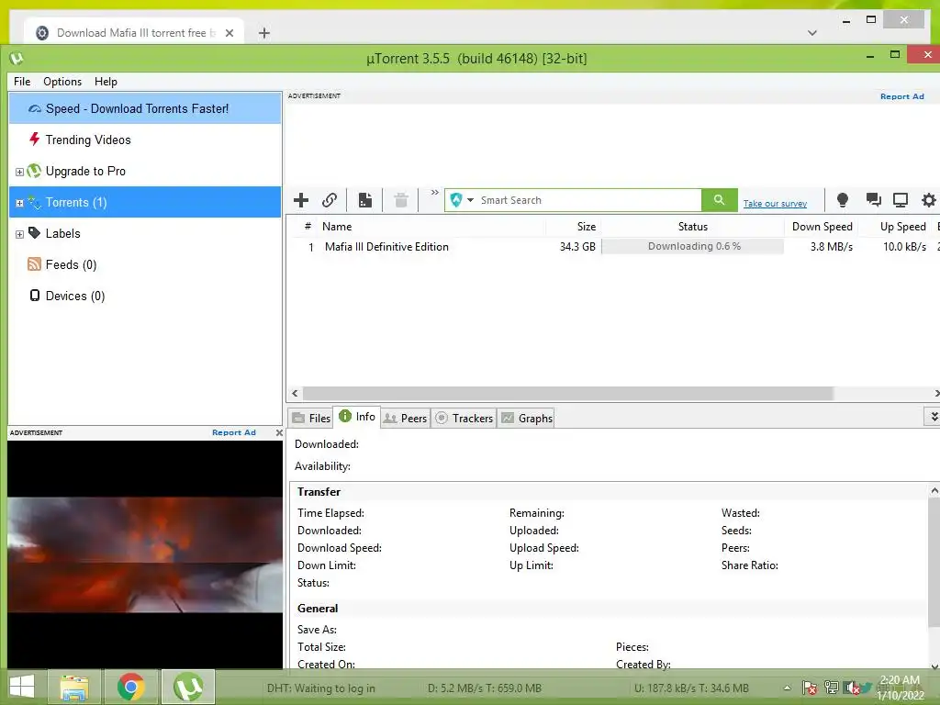The width and height of the screenshot is (940, 705).
Task: Click the Create New Torrent file icon
Action: tap(365, 200)
